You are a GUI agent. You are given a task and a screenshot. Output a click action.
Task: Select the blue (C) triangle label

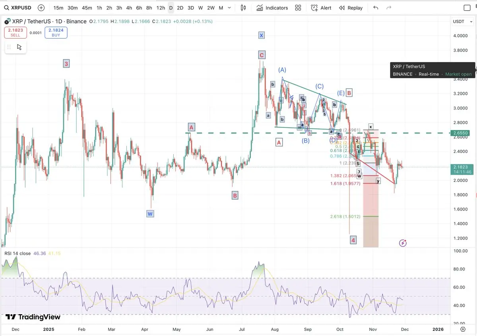320,86
